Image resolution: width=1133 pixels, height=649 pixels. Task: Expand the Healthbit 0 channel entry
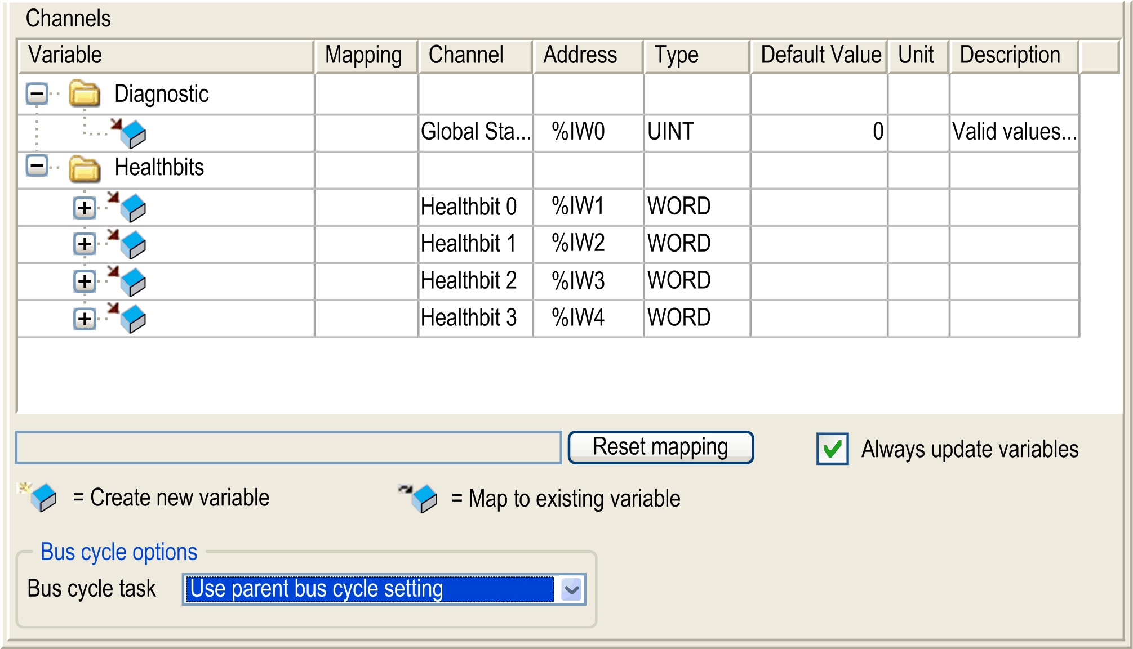click(x=85, y=207)
